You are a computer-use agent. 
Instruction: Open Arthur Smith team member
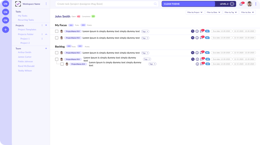pos(24,52)
